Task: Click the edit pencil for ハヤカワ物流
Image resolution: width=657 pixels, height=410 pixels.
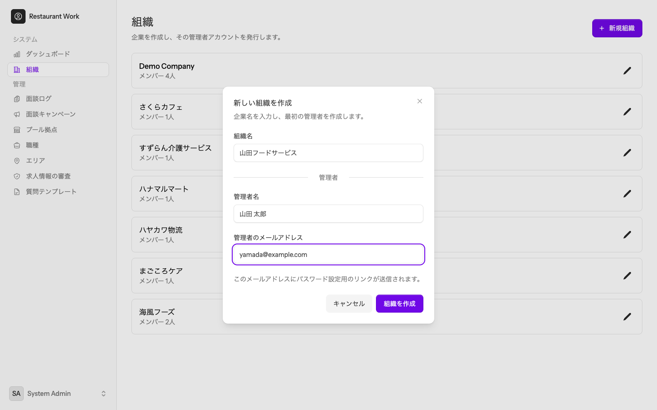Action: [x=627, y=235]
